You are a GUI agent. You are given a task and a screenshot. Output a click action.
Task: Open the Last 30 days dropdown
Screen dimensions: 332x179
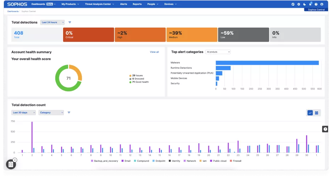click(x=23, y=112)
